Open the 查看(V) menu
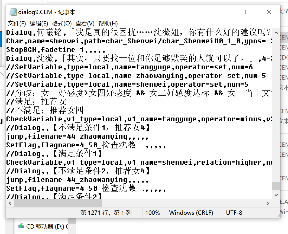The height and width of the screenshot is (234, 288). point(85,23)
